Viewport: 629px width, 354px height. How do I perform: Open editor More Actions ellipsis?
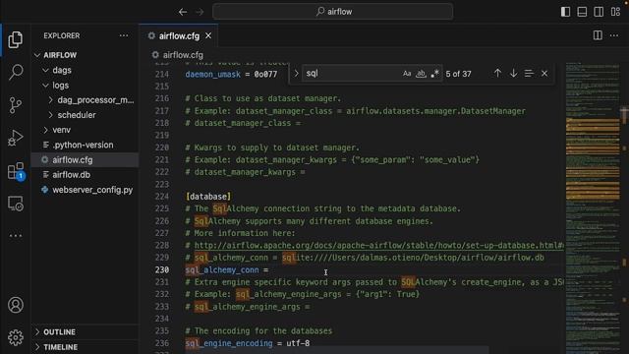click(614, 35)
